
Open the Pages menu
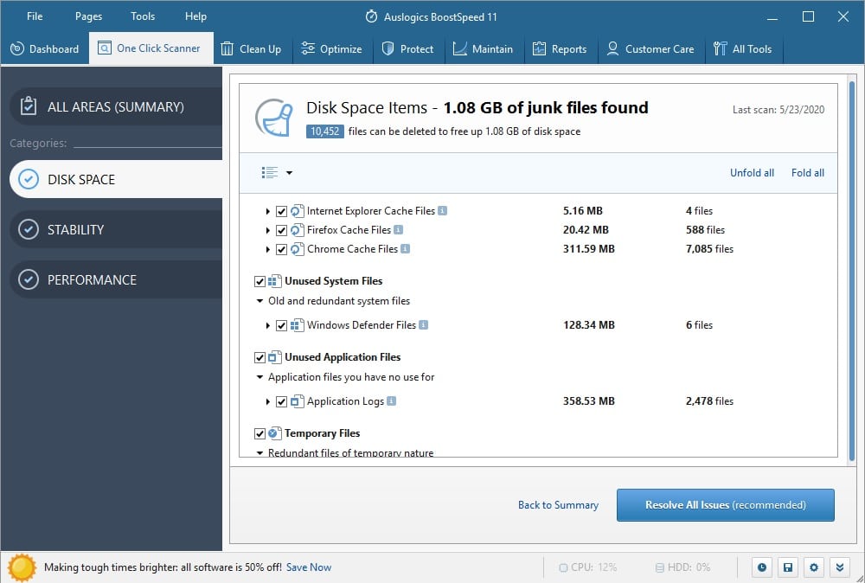tap(88, 16)
